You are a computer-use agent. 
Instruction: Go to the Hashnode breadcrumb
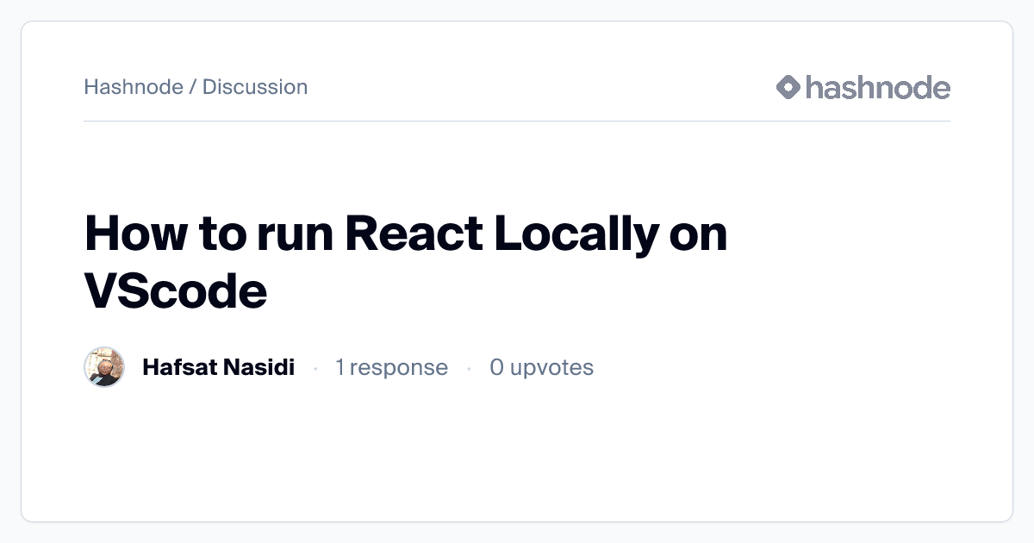[x=134, y=87]
